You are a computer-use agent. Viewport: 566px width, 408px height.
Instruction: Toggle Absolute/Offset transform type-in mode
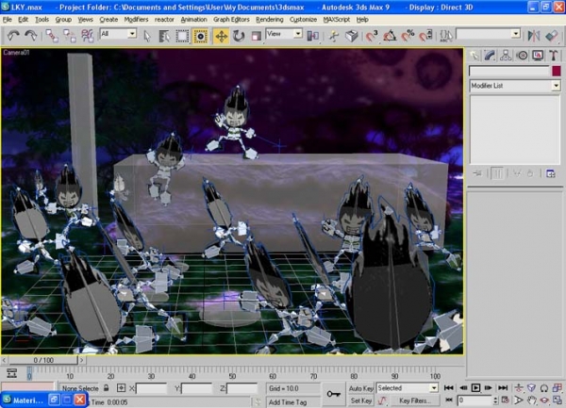[x=122, y=388]
